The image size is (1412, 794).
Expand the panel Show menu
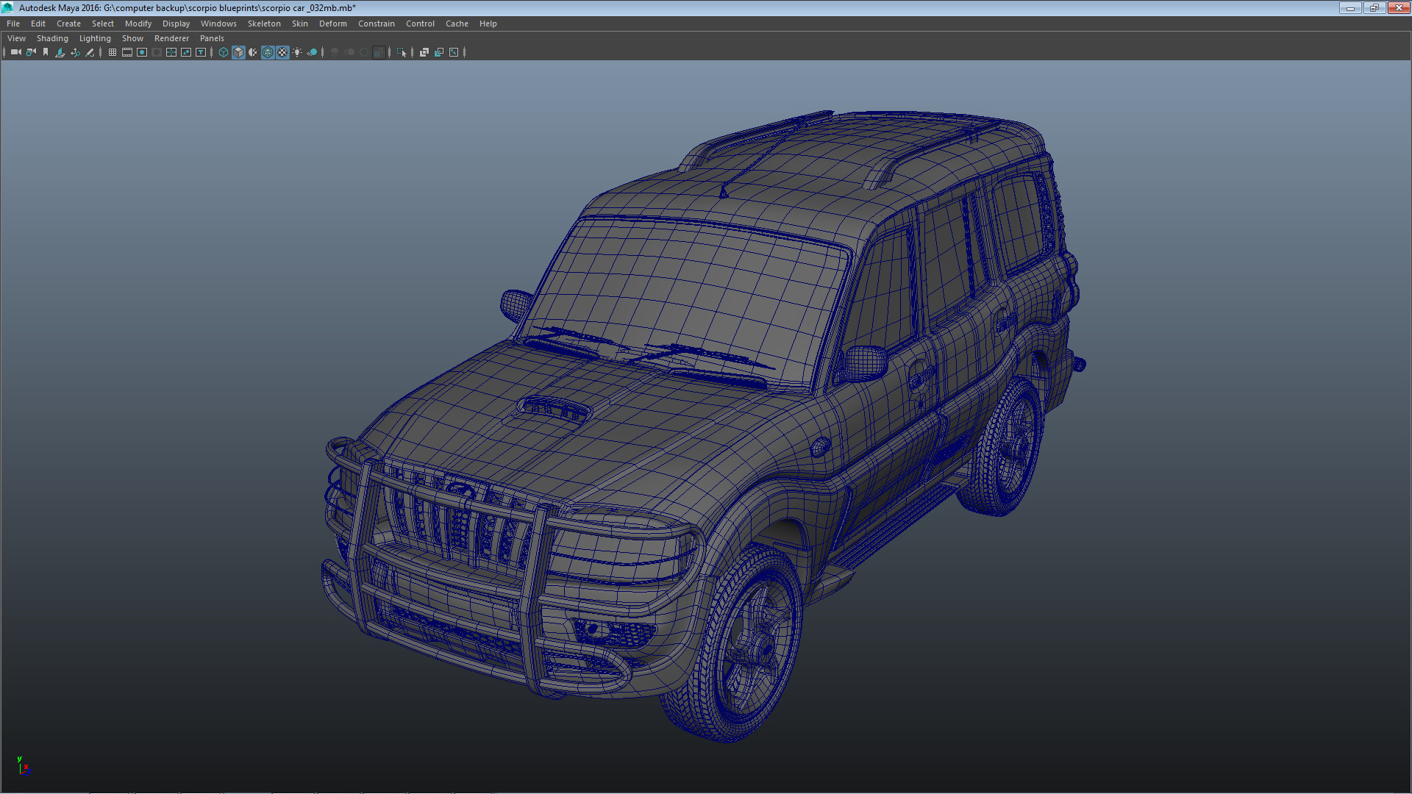pos(132,38)
